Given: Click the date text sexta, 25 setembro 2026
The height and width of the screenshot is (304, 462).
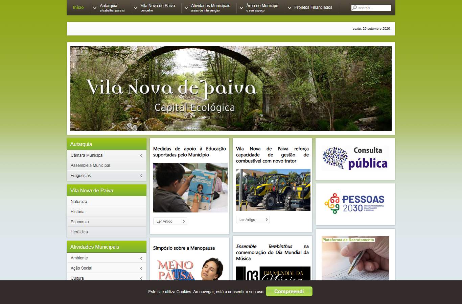Looking at the screenshot, I should [371, 29].
